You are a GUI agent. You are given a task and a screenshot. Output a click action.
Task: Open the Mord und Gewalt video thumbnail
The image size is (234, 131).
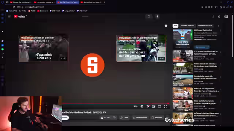pos(183,105)
